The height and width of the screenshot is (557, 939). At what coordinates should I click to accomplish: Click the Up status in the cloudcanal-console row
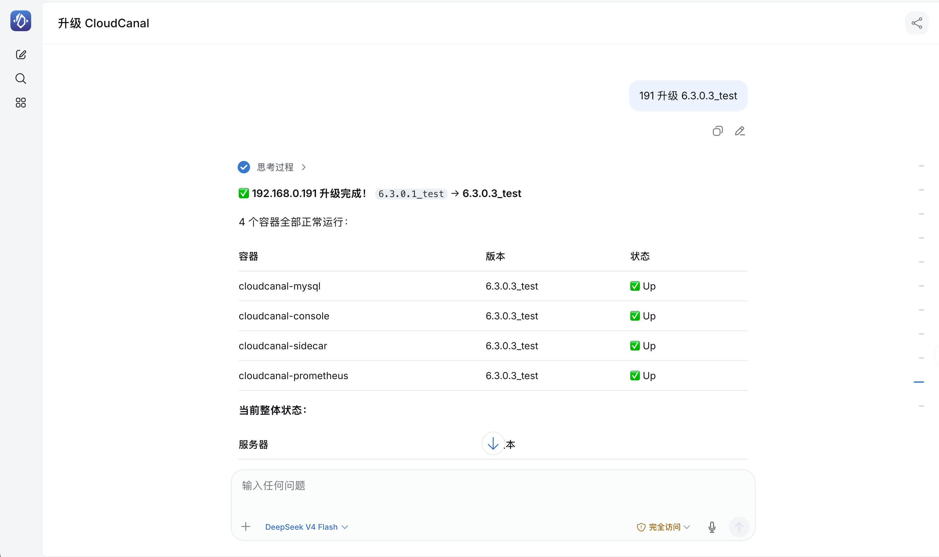click(643, 316)
